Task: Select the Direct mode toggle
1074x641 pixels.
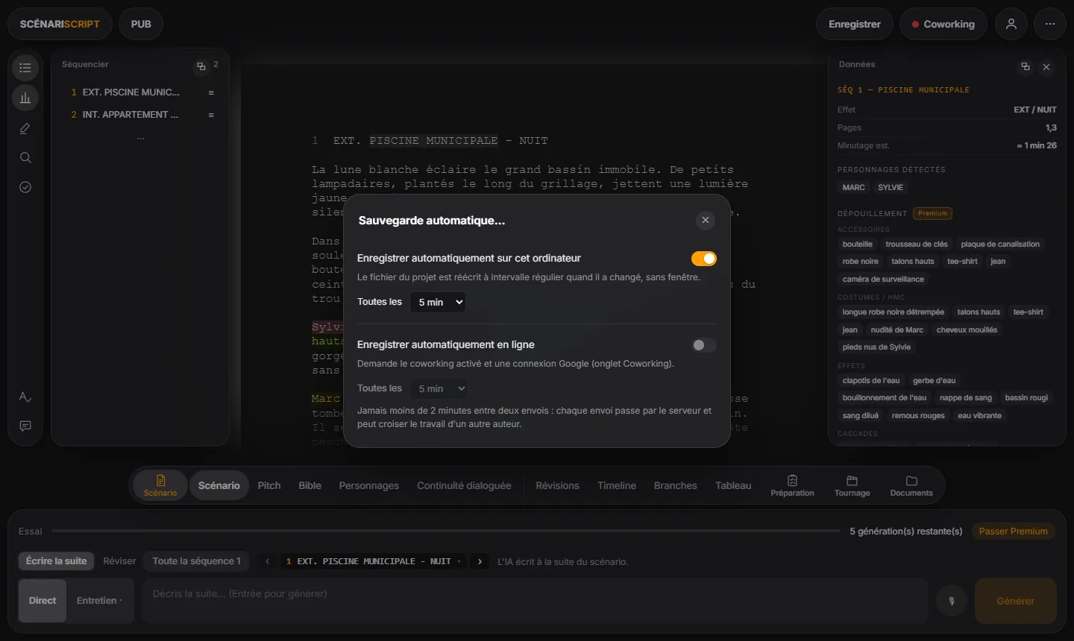Action: [43, 601]
